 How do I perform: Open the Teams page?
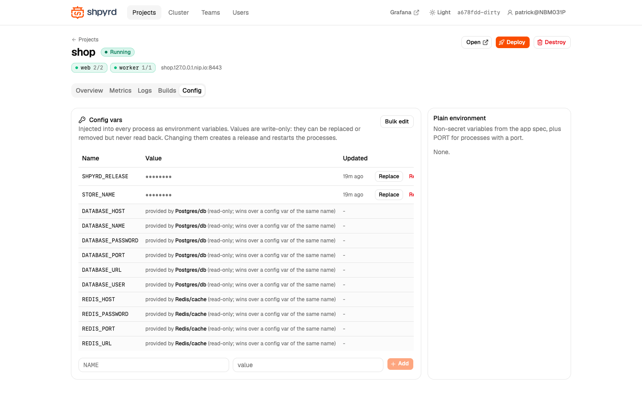210,12
